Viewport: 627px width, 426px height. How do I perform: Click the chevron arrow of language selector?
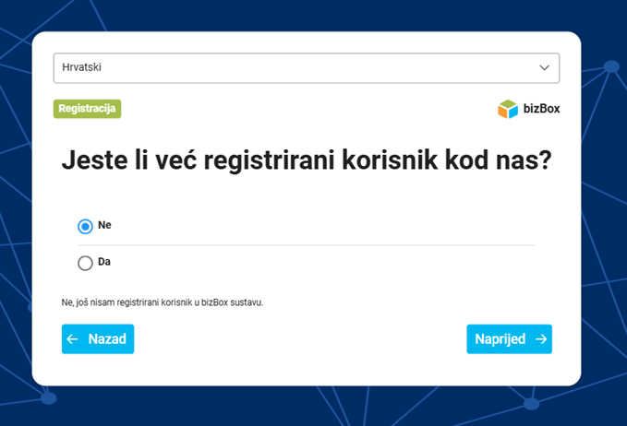point(544,68)
